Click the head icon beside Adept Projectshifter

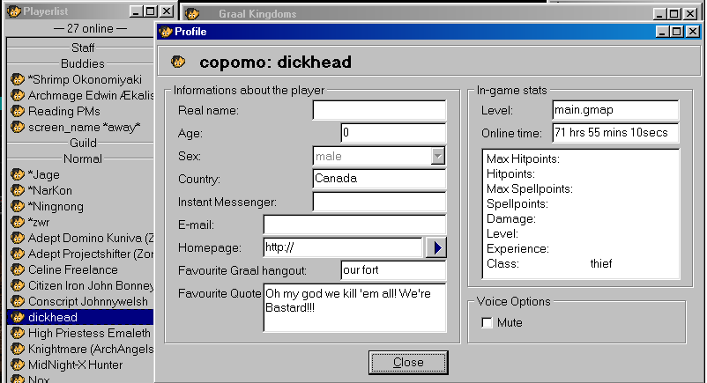tap(17, 254)
